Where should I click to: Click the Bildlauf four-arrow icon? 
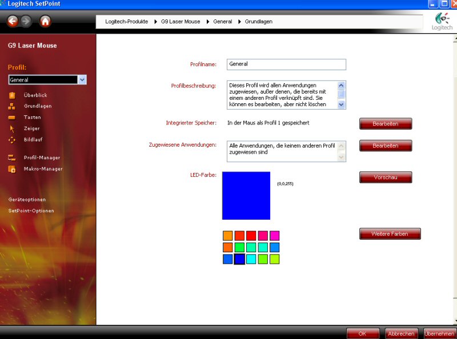tap(11, 140)
